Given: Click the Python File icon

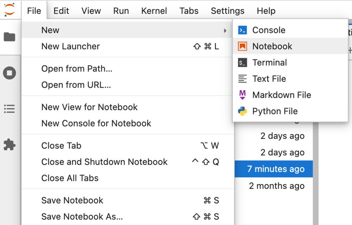Looking at the screenshot, I should pyautogui.click(x=243, y=111).
